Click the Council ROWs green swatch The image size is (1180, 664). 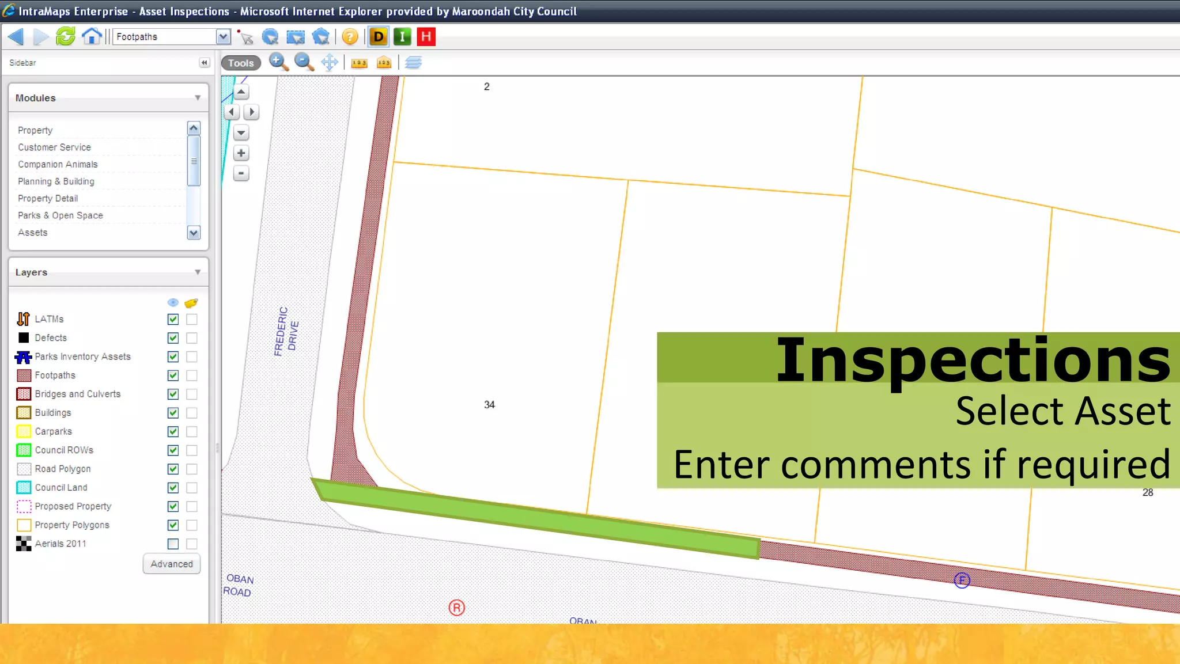click(x=24, y=450)
